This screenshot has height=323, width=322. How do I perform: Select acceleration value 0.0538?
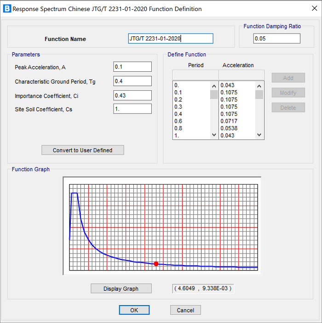click(x=229, y=128)
